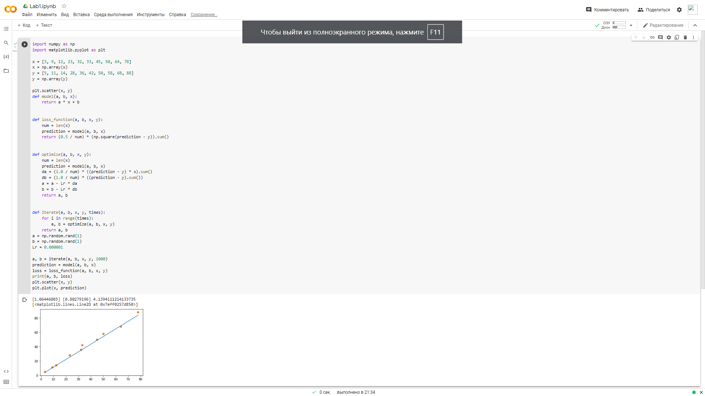View the Диск usage bar
Screen dimensions: 705x396
(x=619, y=27)
